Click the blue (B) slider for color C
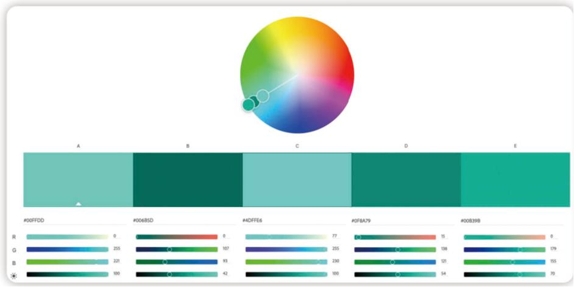The width and height of the screenshot is (574, 287). [286, 262]
